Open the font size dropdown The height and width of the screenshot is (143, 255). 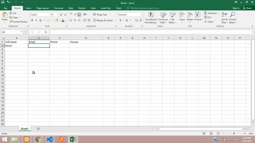click(57, 15)
